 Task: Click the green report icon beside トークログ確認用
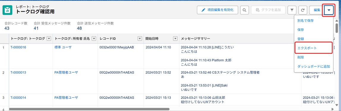click(x=7, y=10)
